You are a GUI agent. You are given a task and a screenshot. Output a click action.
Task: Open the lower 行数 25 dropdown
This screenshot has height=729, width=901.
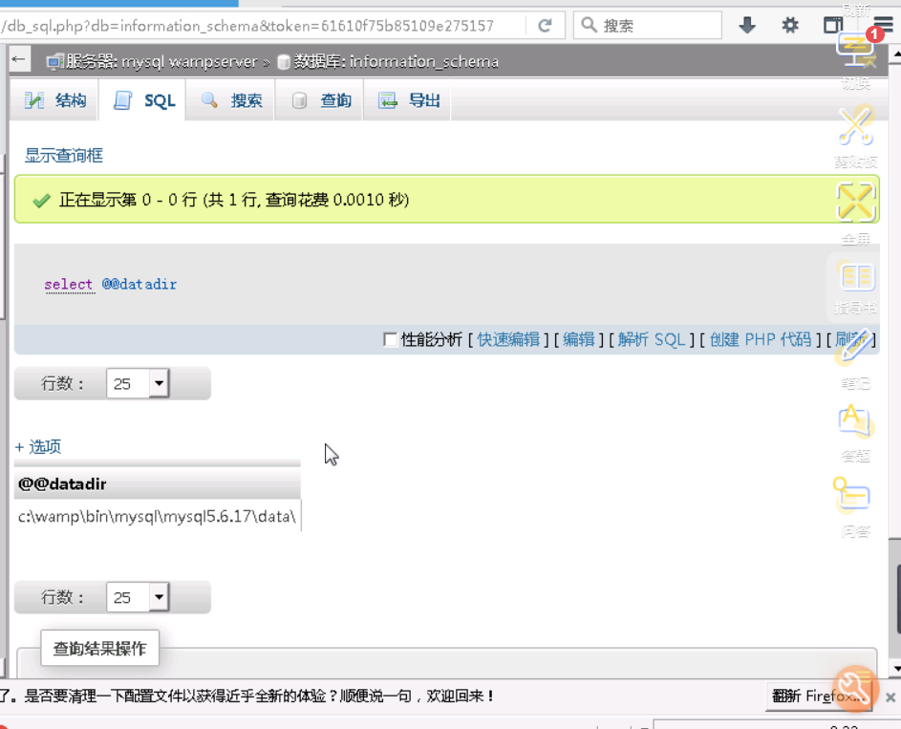[138, 597]
